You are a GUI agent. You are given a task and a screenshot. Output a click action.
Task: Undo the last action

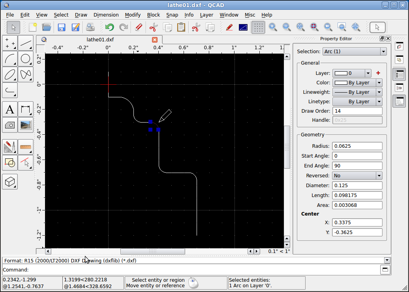(x=110, y=27)
